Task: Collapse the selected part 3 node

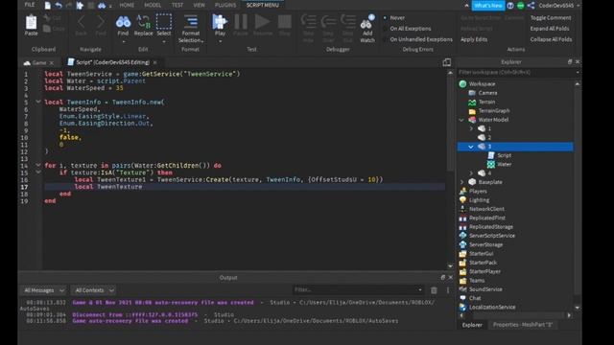Action: pyautogui.click(x=471, y=147)
